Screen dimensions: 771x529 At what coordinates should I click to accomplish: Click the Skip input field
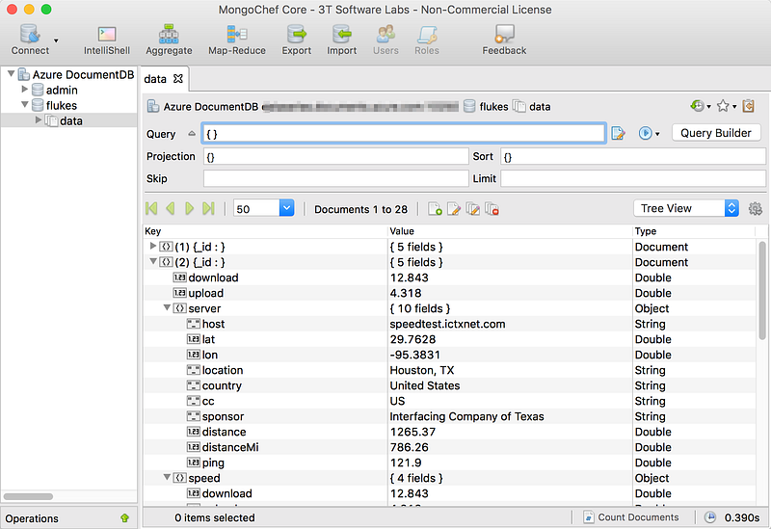coord(335,178)
